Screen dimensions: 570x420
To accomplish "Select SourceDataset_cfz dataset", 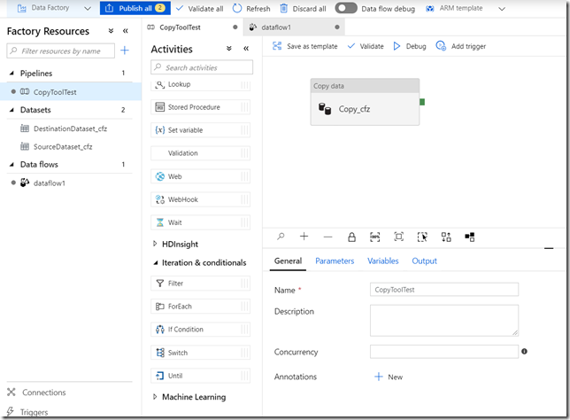I will [x=63, y=147].
